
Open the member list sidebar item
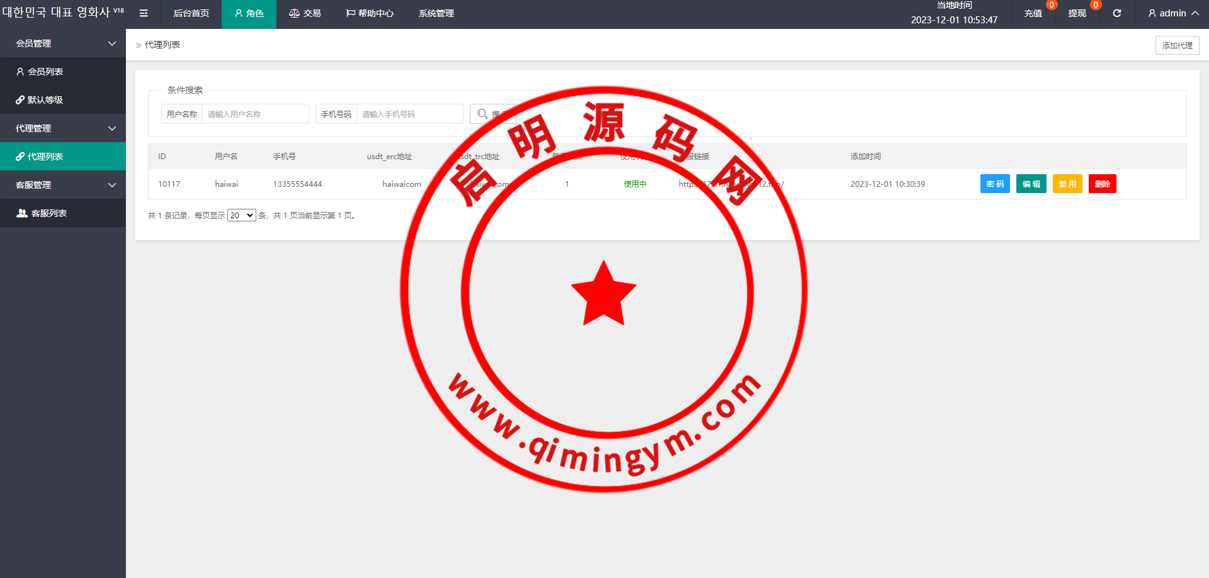[45, 72]
